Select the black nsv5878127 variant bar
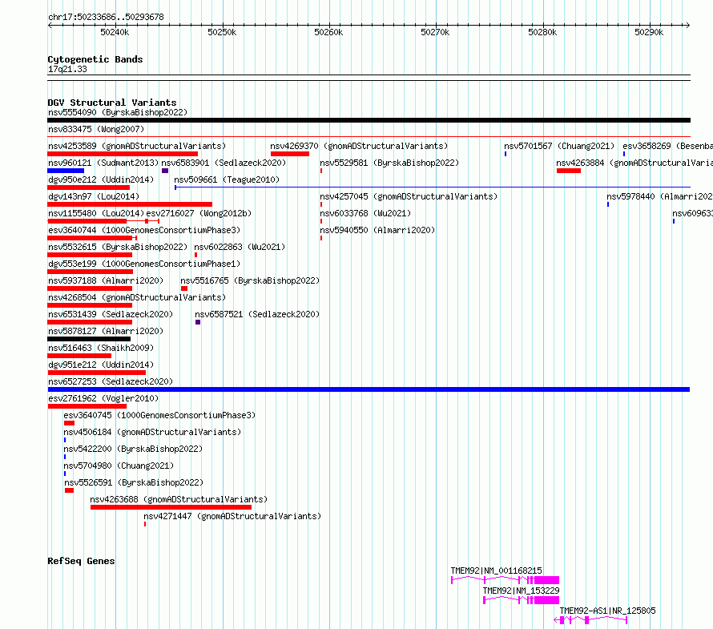The height and width of the screenshot is (629, 713). (x=89, y=339)
